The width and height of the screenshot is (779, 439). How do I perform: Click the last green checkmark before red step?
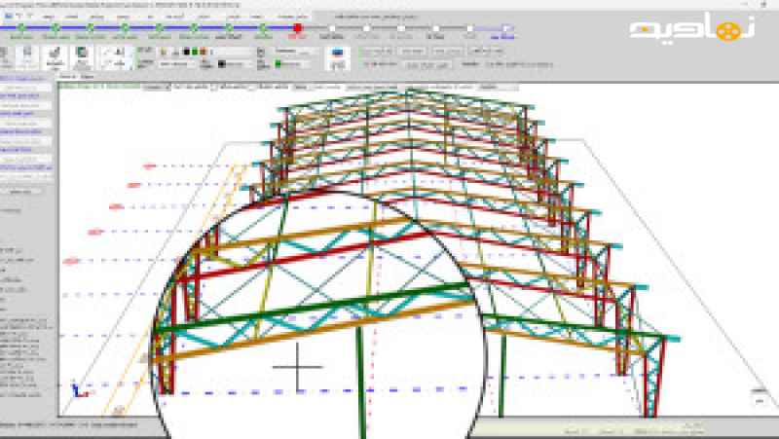pyautogui.click(x=263, y=28)
